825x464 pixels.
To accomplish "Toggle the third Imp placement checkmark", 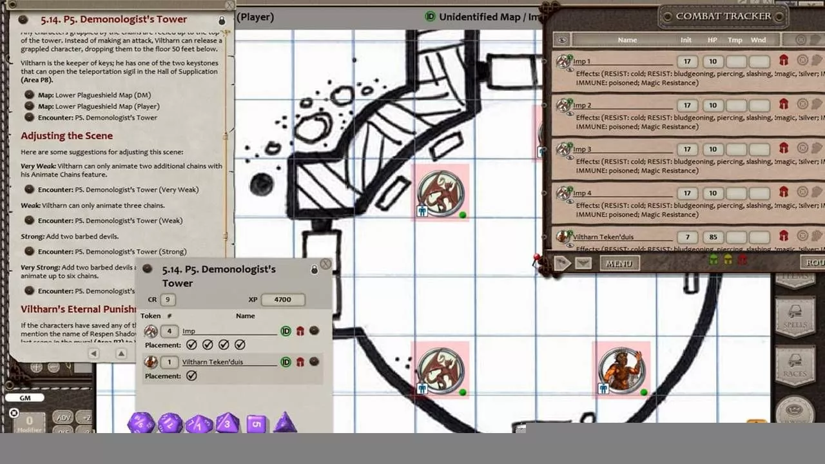I will tap(224, 345).
